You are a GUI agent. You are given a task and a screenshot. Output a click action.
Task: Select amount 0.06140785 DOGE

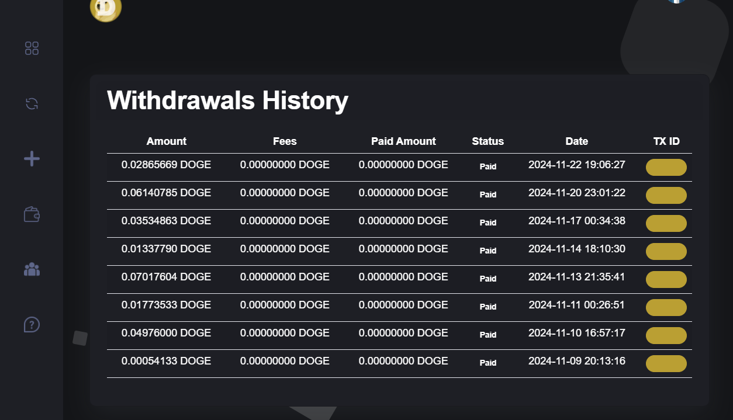[x=166, y=193]
